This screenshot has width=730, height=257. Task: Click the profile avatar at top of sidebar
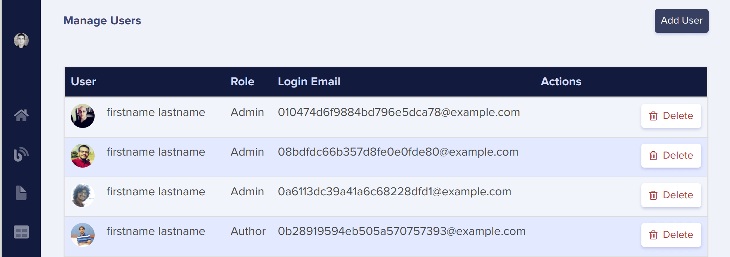pyautogui.click(x=21, y=41)
